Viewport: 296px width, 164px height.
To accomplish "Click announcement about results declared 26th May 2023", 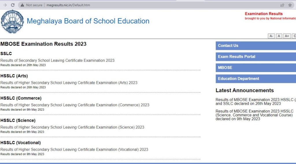I will (x=256, y=102).
